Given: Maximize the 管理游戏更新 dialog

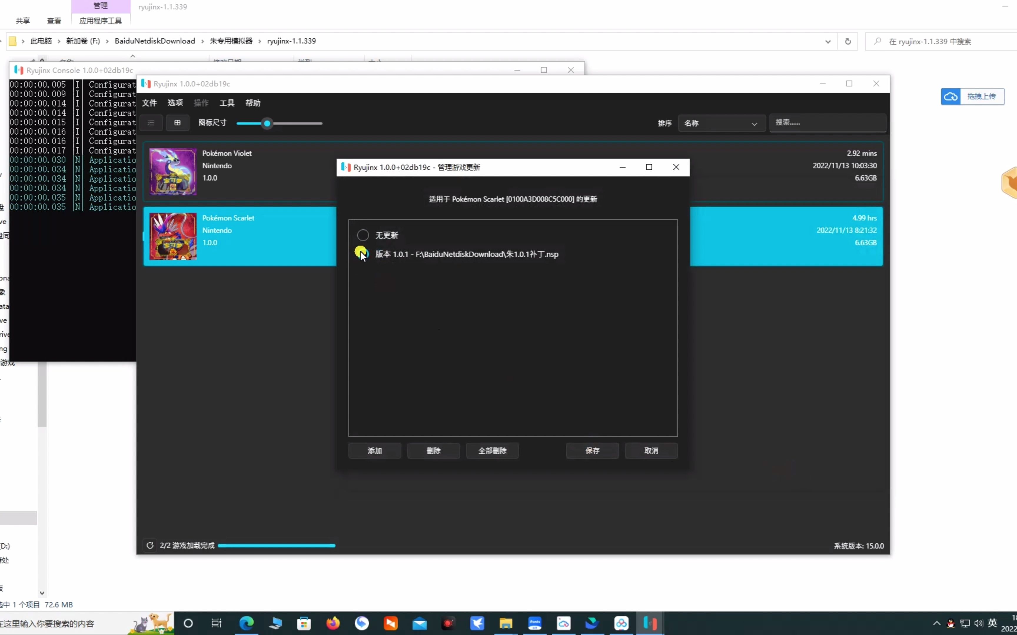Looking at the screenshot, I should pyautogui.click(x=649, y=167).
